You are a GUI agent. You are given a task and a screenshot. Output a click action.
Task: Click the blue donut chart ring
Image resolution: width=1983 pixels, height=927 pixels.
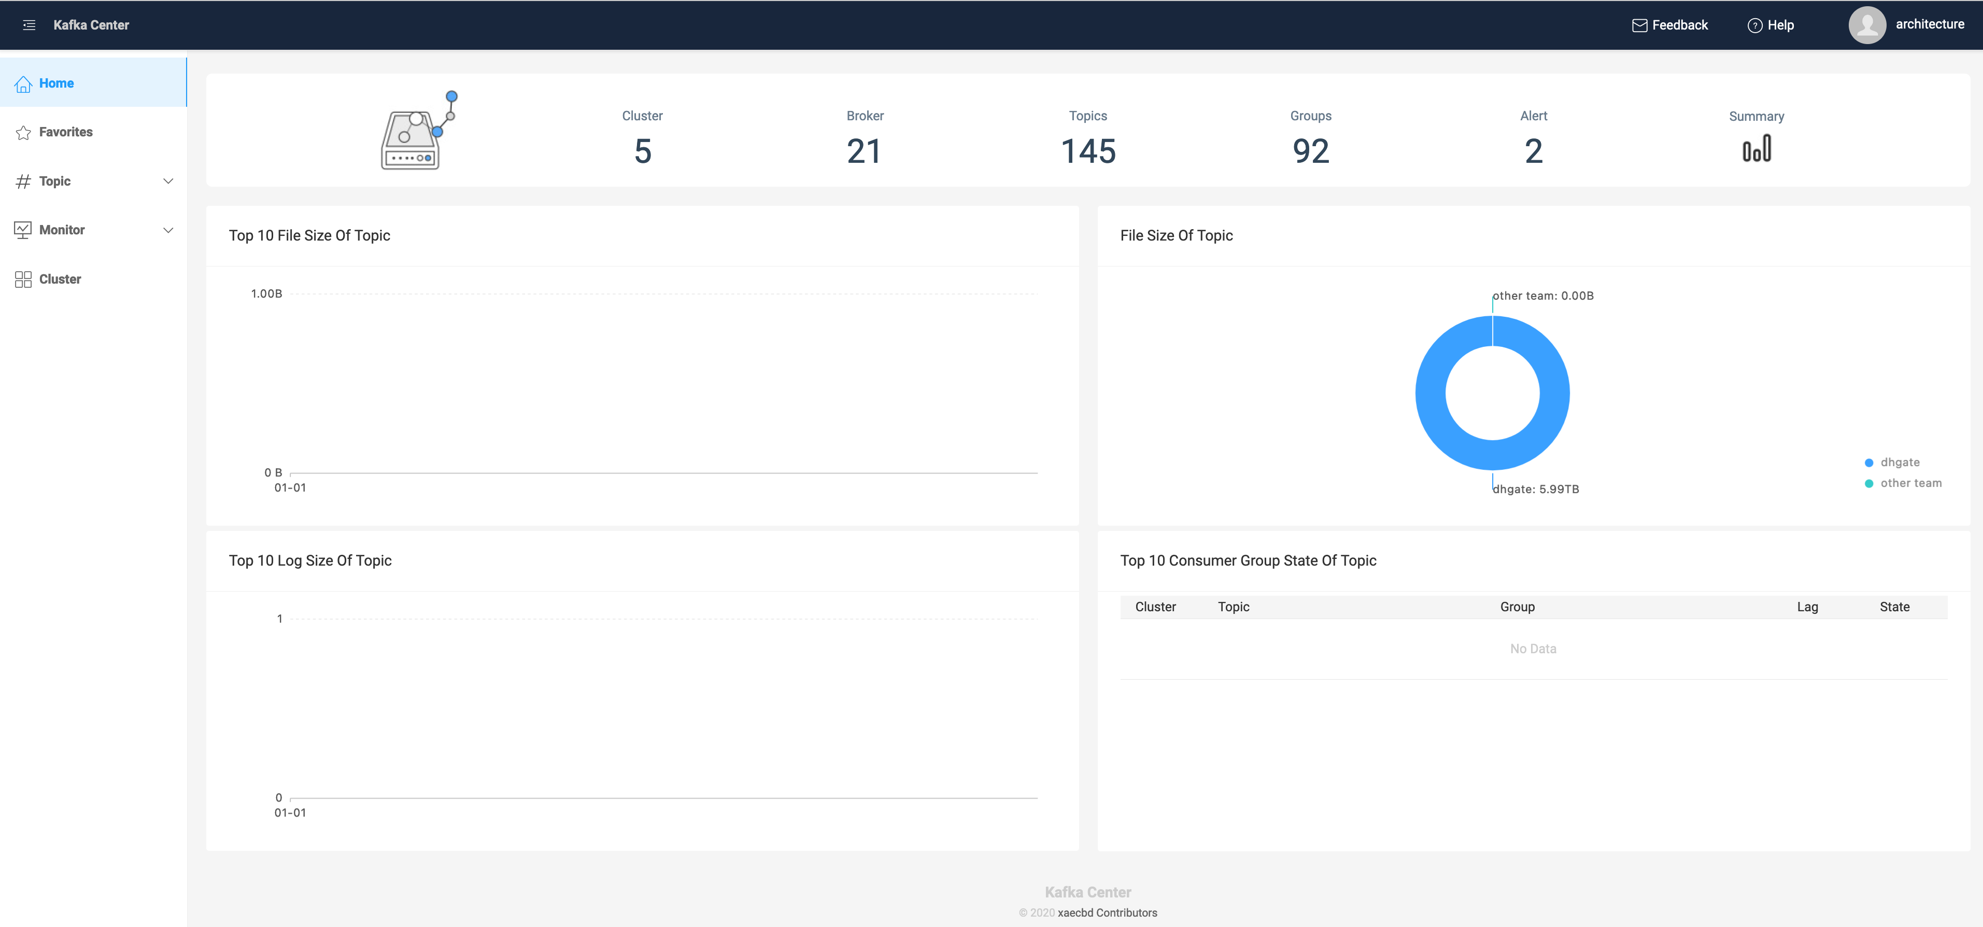(x=1431, y=394)
